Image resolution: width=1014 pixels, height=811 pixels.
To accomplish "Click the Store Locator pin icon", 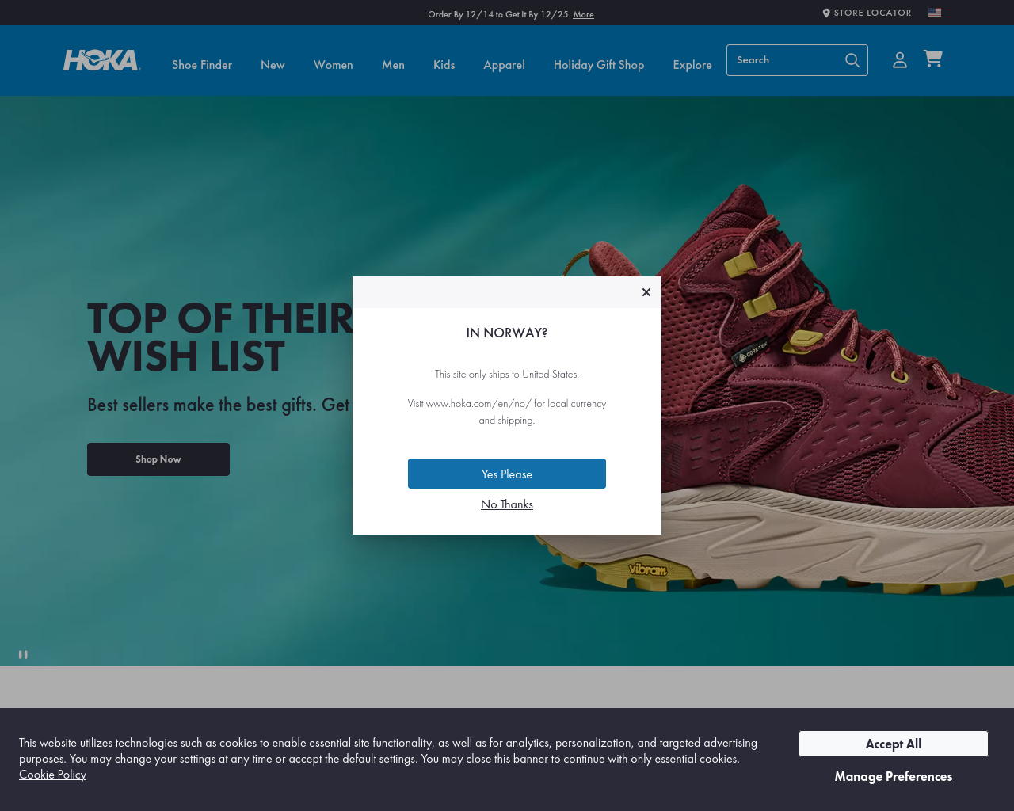I will pyautogui.click(x=826, y=13).
